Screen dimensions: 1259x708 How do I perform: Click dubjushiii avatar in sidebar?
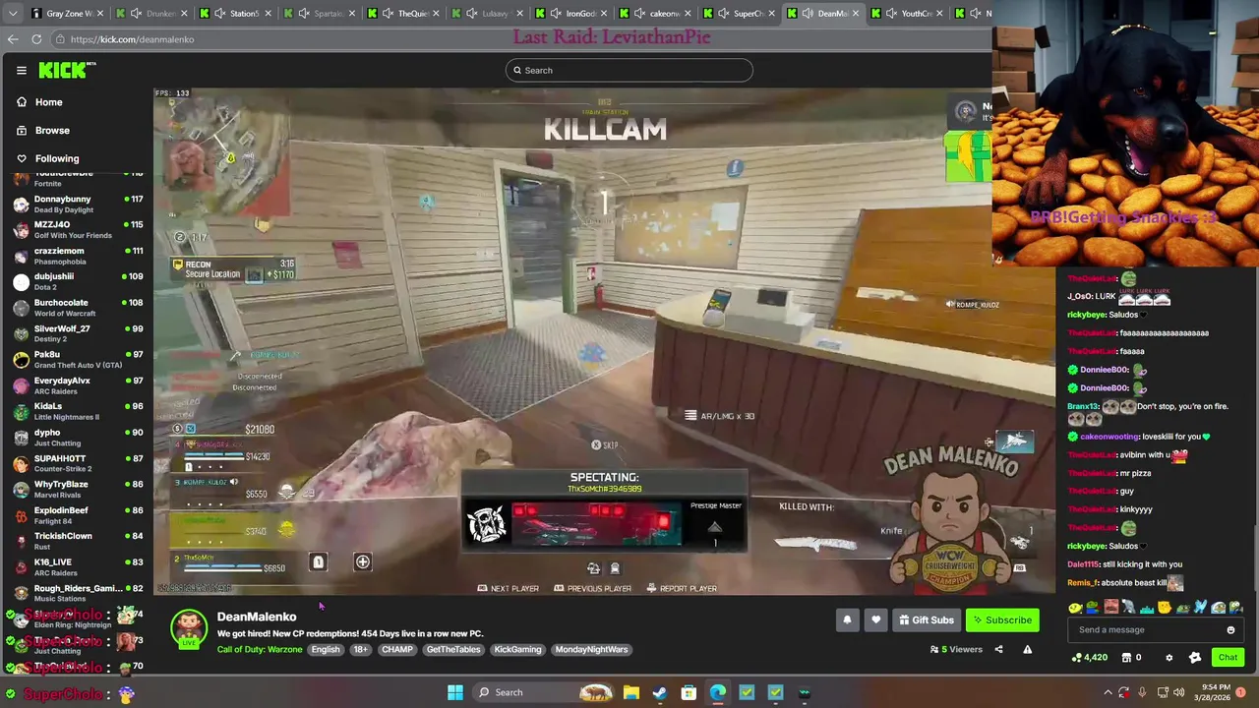(x=21, y=281)
